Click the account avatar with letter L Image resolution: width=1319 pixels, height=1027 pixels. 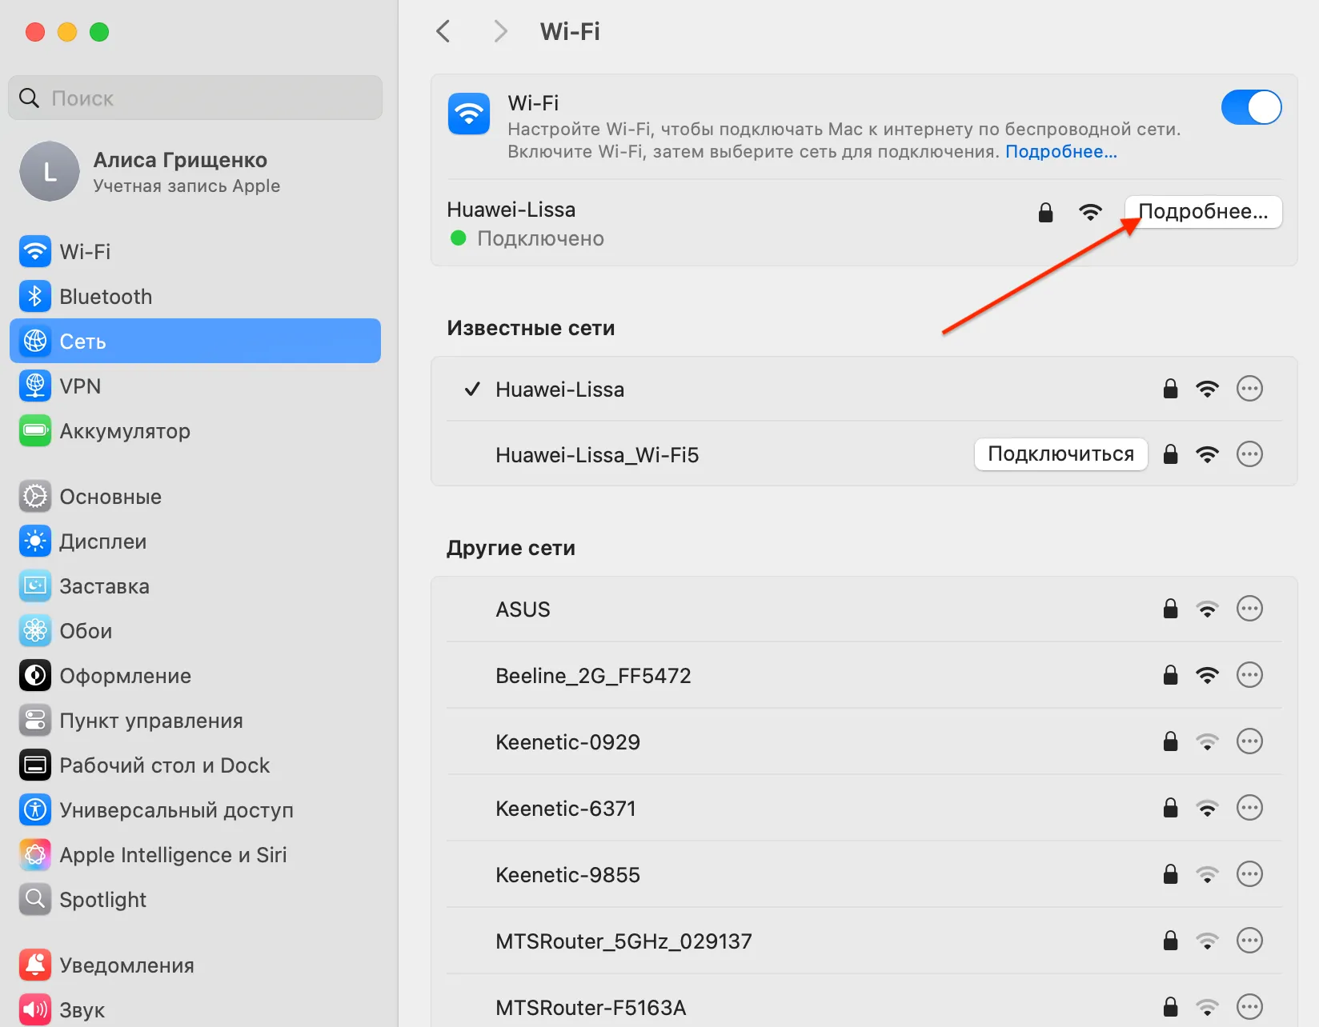coord(50,171)
